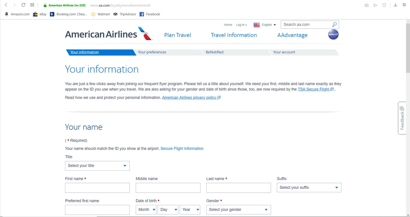Open Select your gender dropdown
Screen dimensions: 410x217
[238, 210]
